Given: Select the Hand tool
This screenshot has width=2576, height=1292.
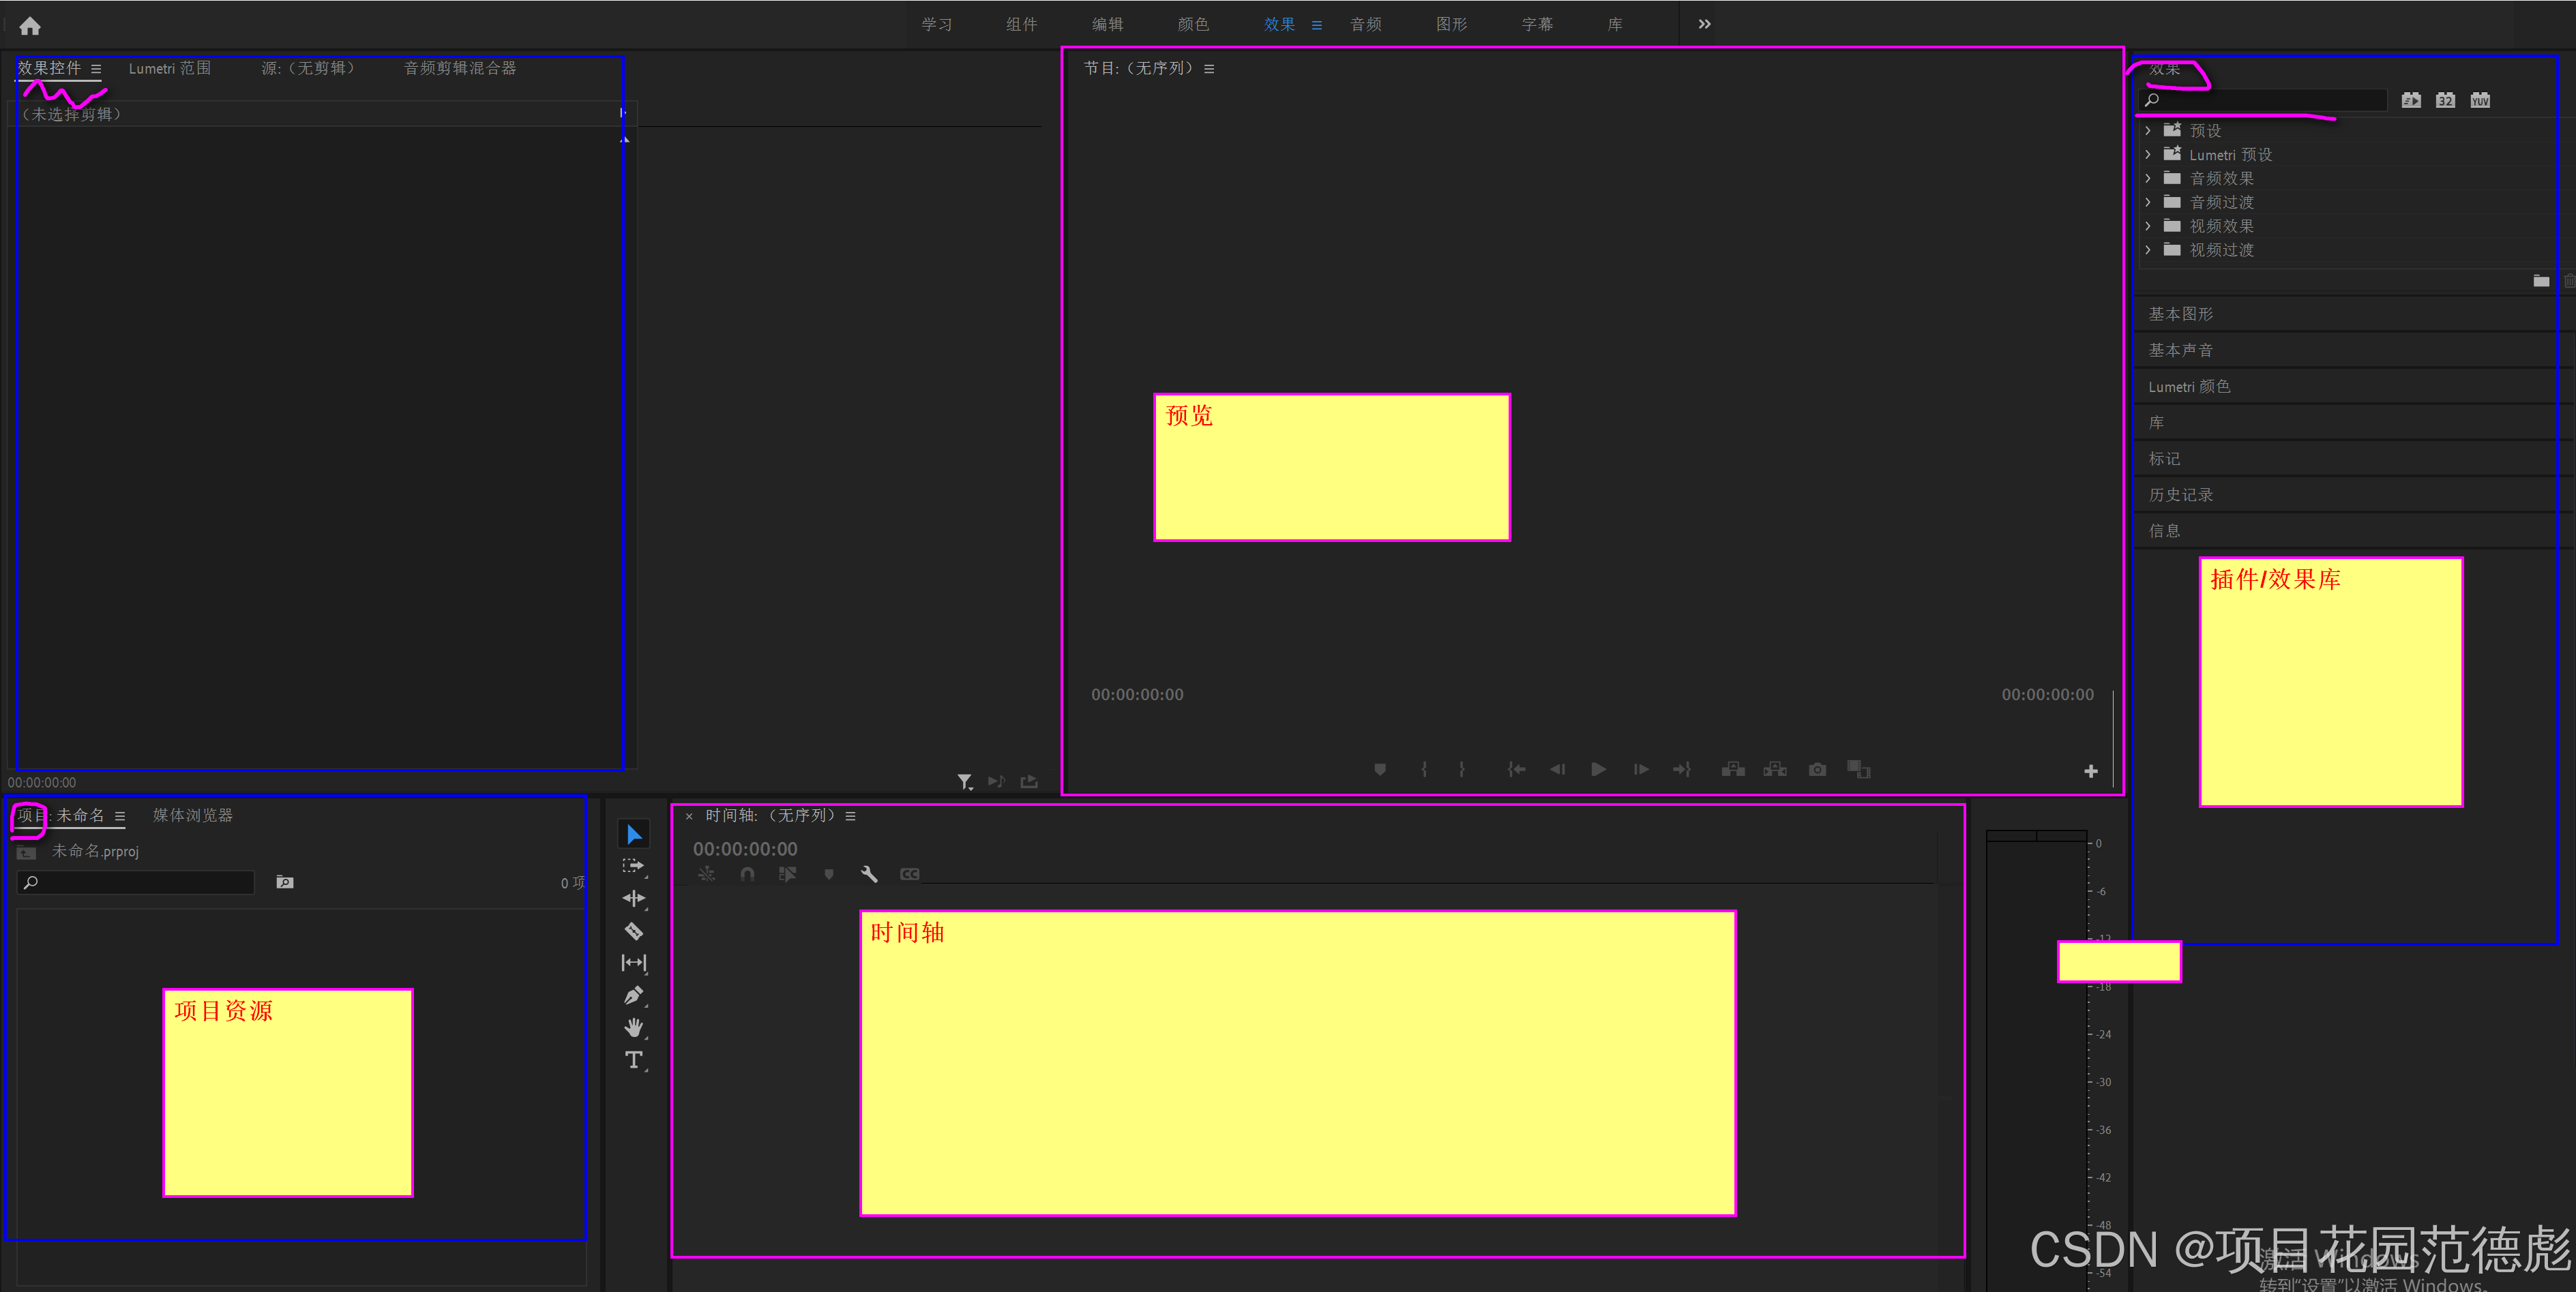Looking at the screenshot, I should (634, 1027).
